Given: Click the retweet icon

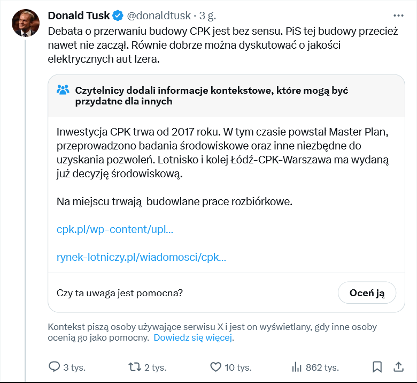Looking at the screenshot, I should coord(135,367).
